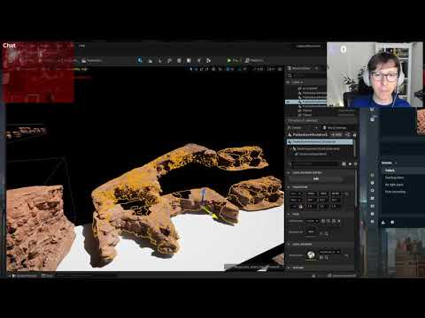Viewport: 425px width, 318px height.
Task: Click the Outliner search field
Action: 308,75
